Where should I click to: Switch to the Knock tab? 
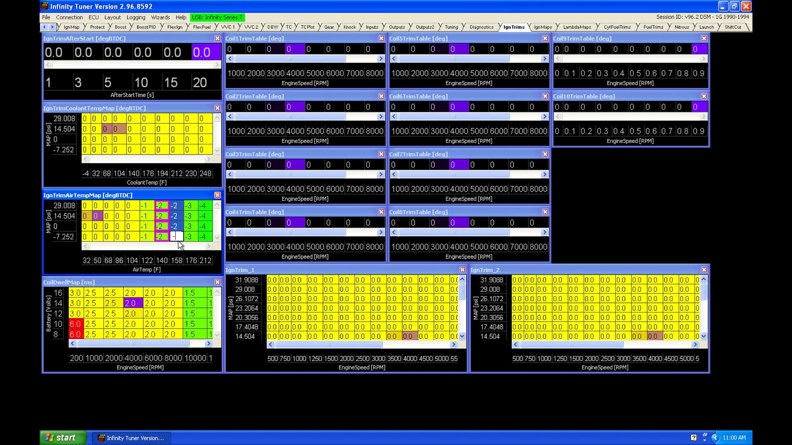point(349,27)
